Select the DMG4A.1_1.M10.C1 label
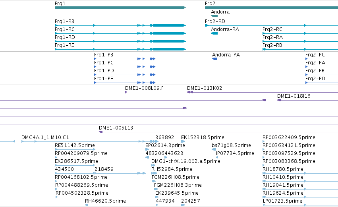Screen dimensions: 338x207 45,137
